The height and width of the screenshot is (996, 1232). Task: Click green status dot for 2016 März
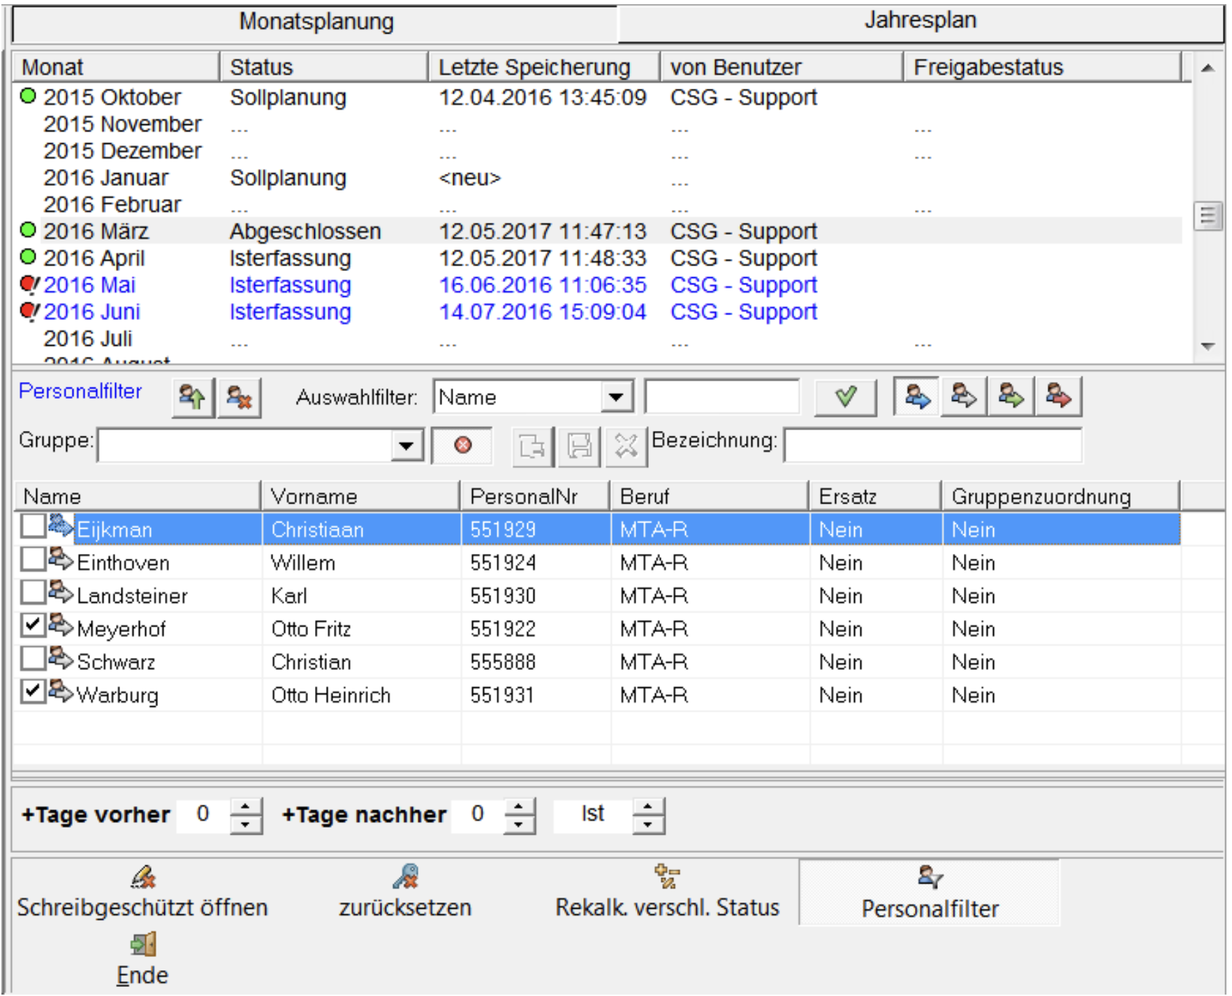[x=28, y=230]
